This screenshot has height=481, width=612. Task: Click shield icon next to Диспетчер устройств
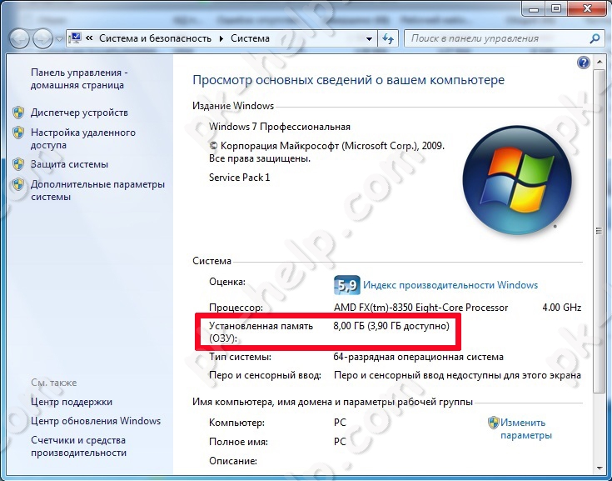pos(18,113)
